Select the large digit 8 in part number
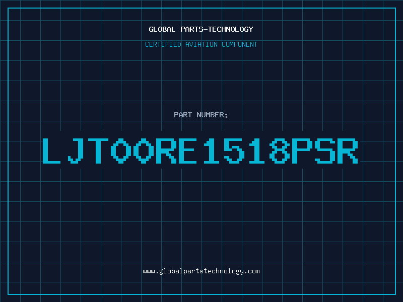Image resolution: width=403 pixels, height=302 pixels. pos(280,150)
